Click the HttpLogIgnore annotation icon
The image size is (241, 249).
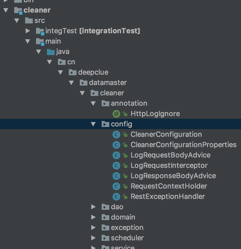pyautogui.click(x=116, y=114)
